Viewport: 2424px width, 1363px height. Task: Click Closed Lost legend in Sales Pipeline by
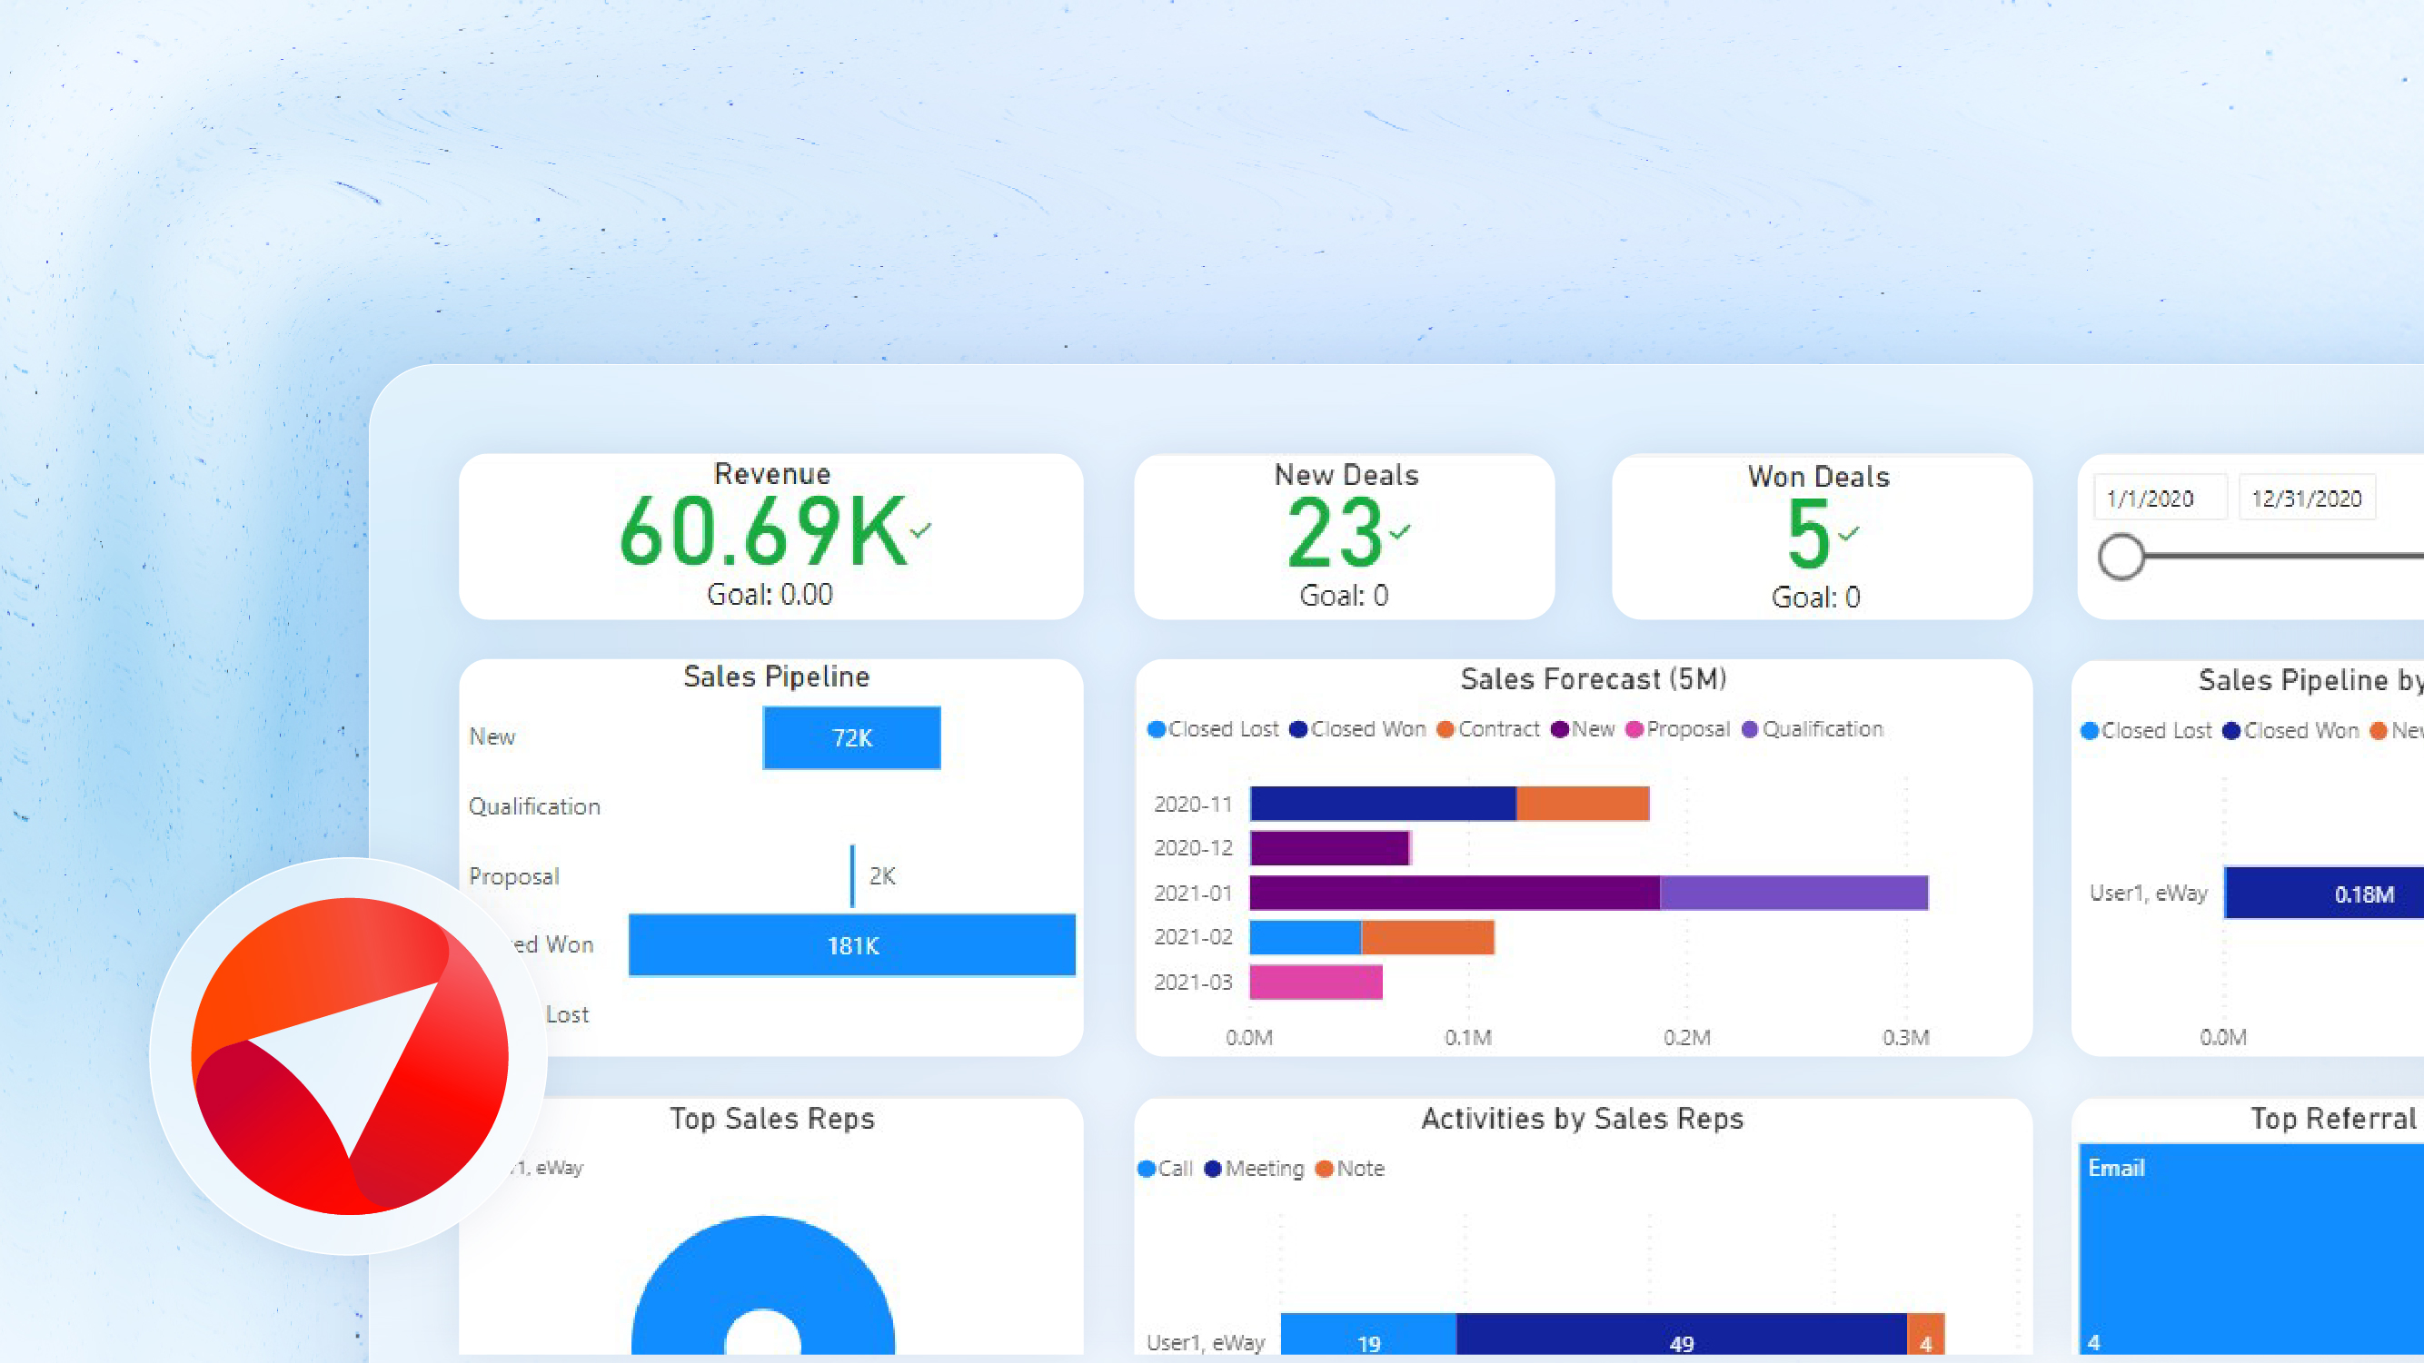pyautogui.click(x=2146, y=731)
